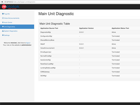
Task: Click the browser back arrow button
Action: click(2, 2)
